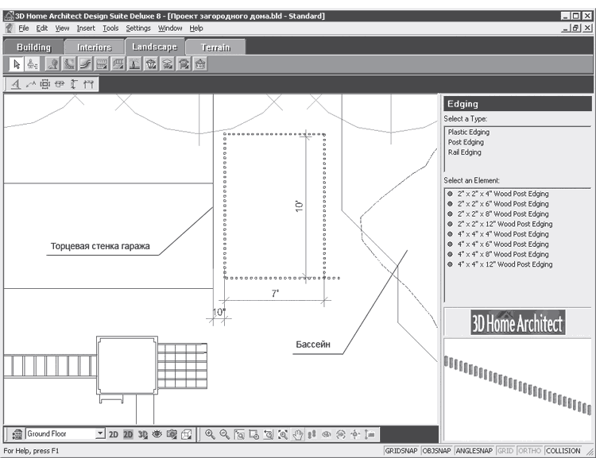Open the Ground Floor dropdown
The image size is (596, 458).
100,433
